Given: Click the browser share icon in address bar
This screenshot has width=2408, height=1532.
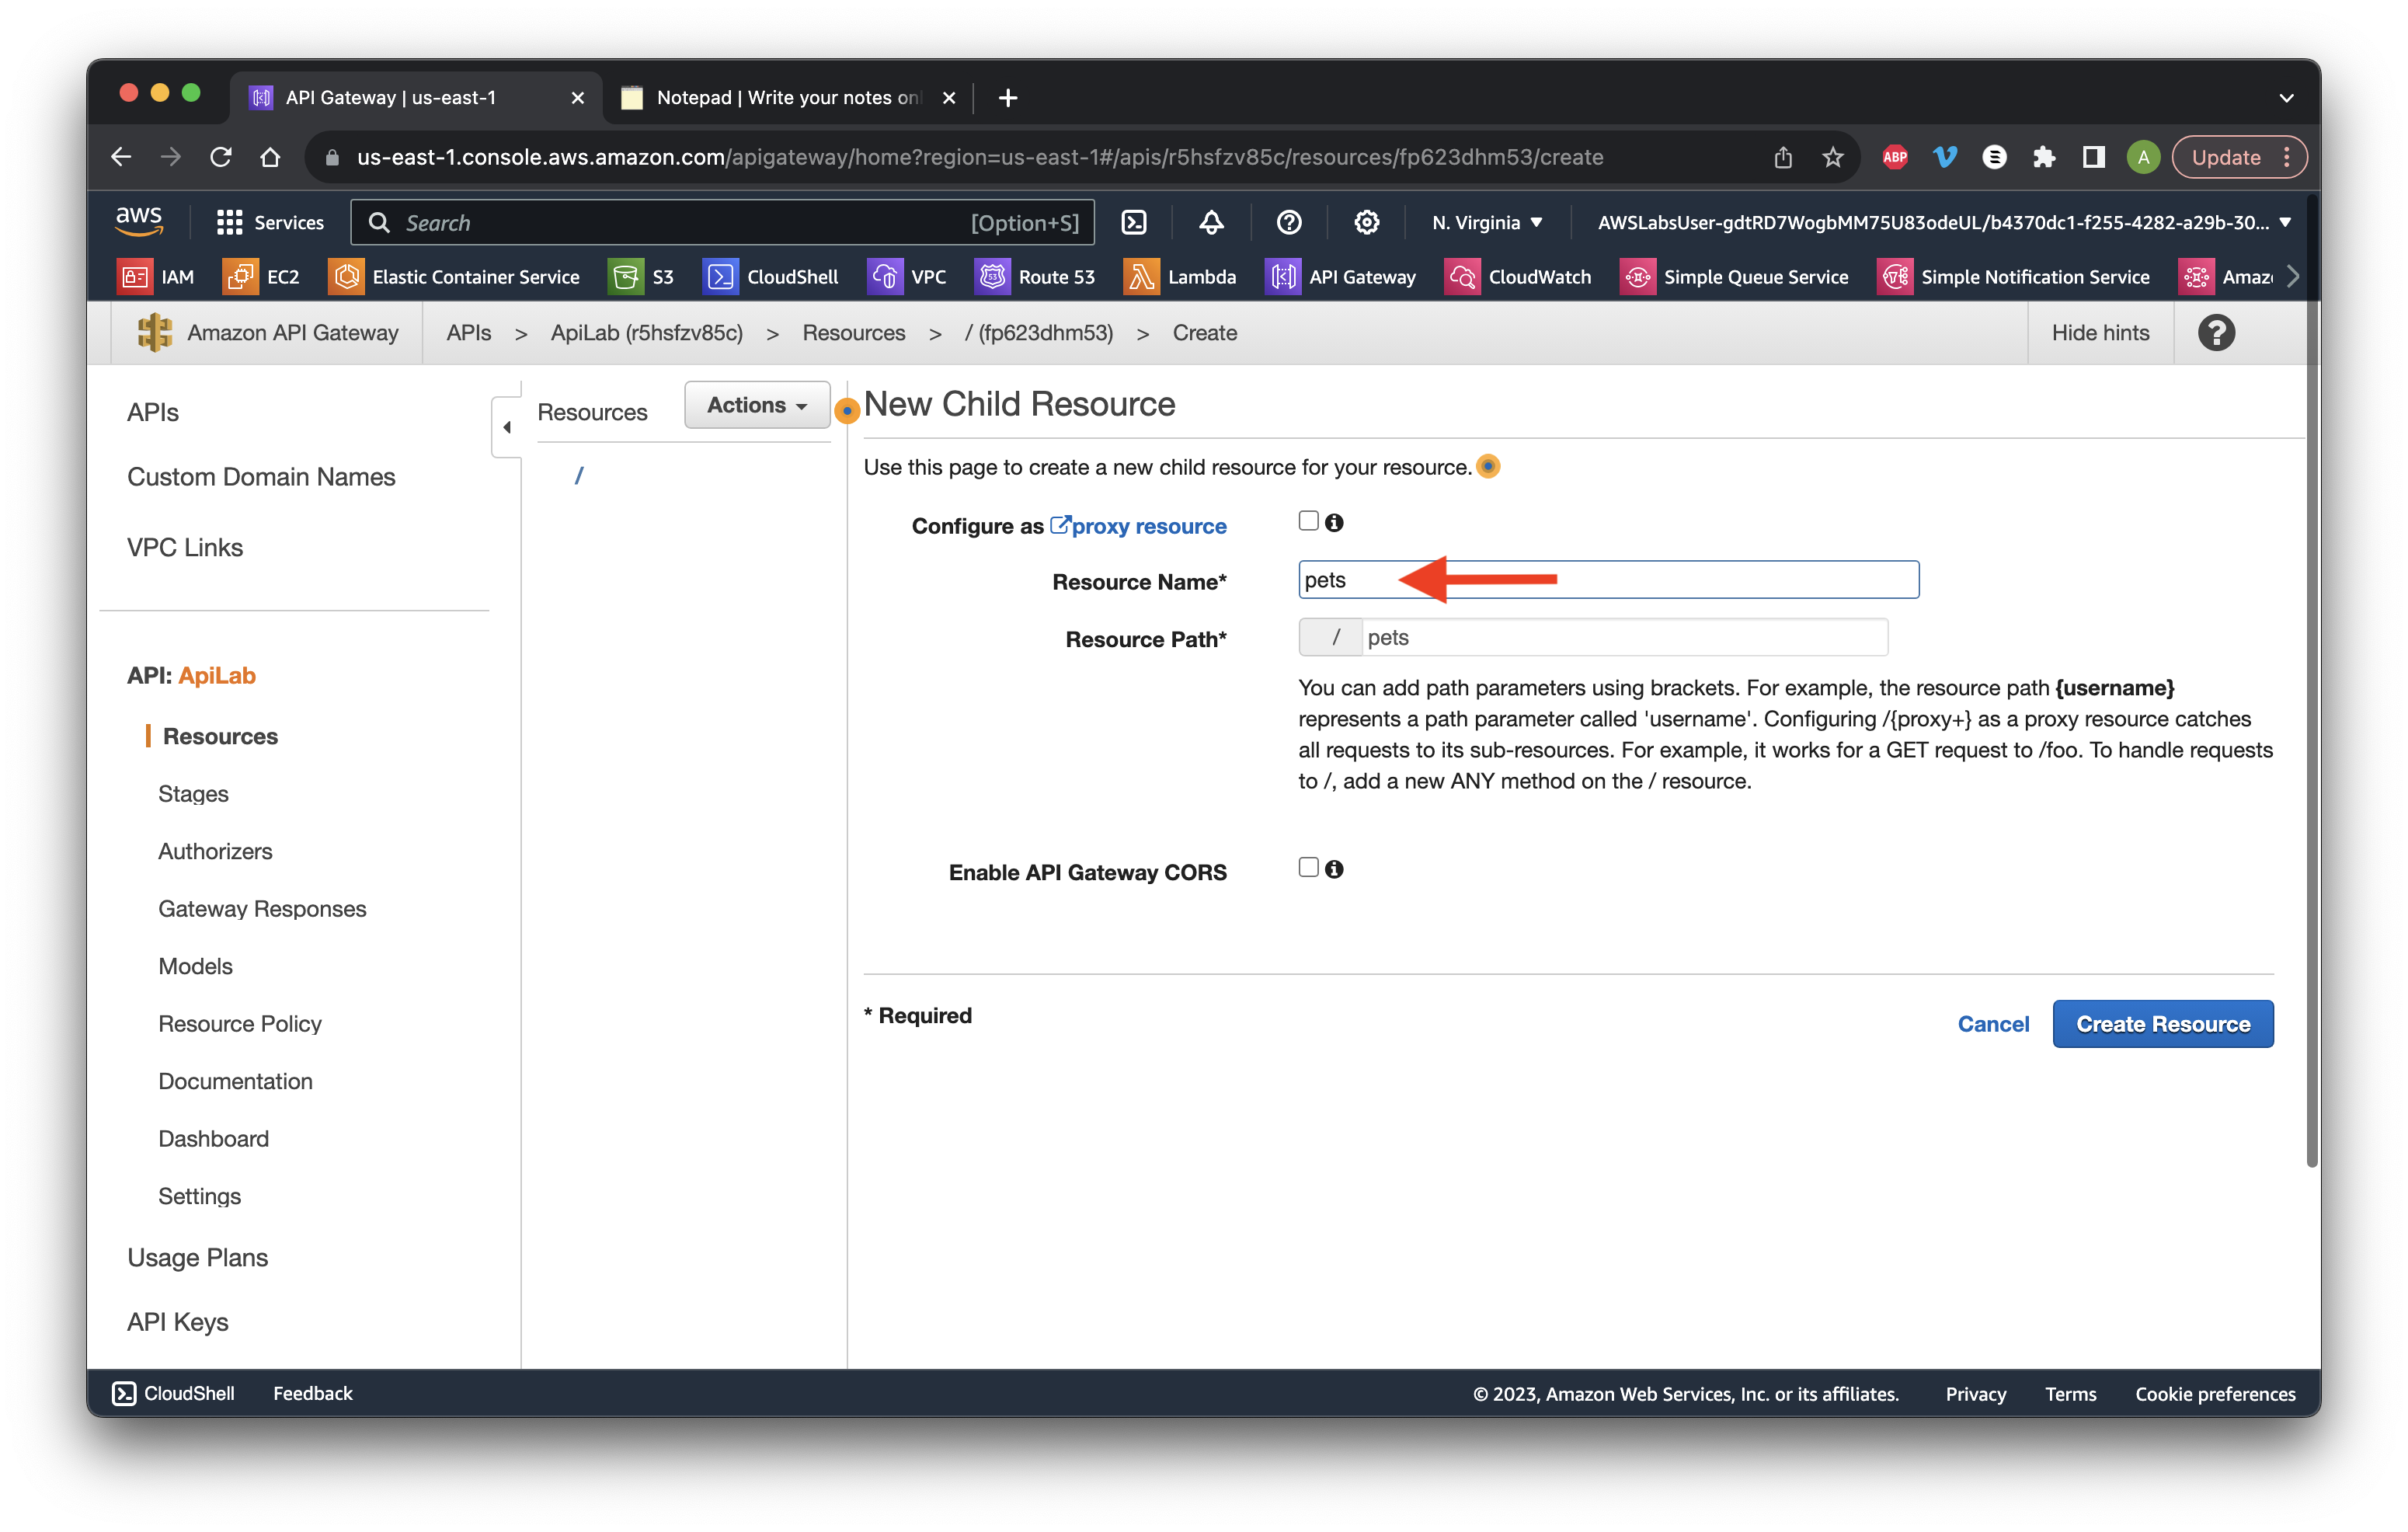Looking at the screenshot, I should (1783, 157).
